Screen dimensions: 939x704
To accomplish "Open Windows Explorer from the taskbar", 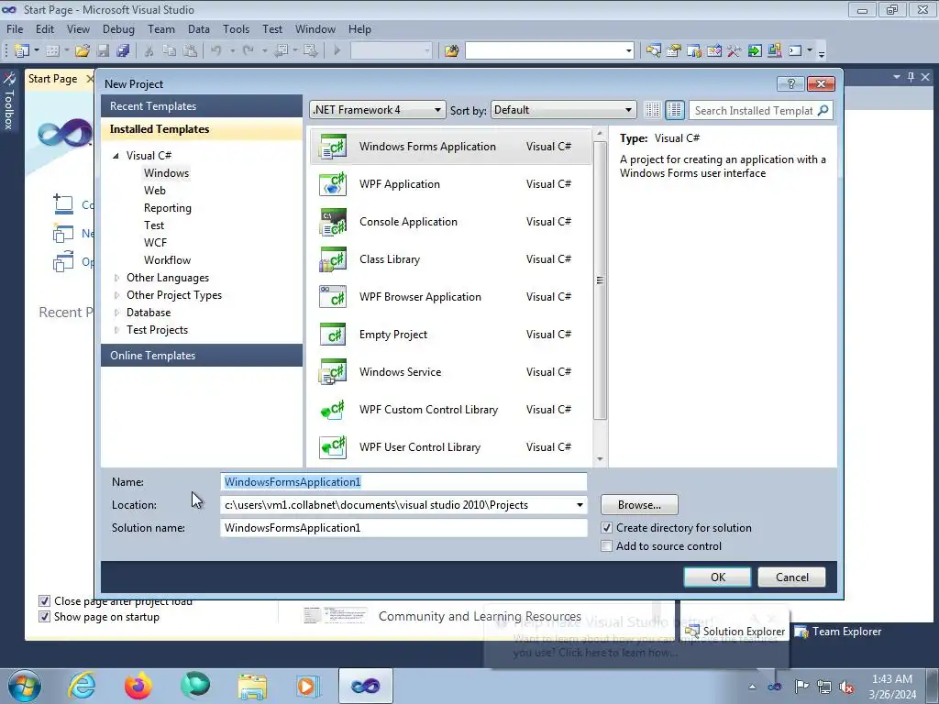I will [252, 686].
